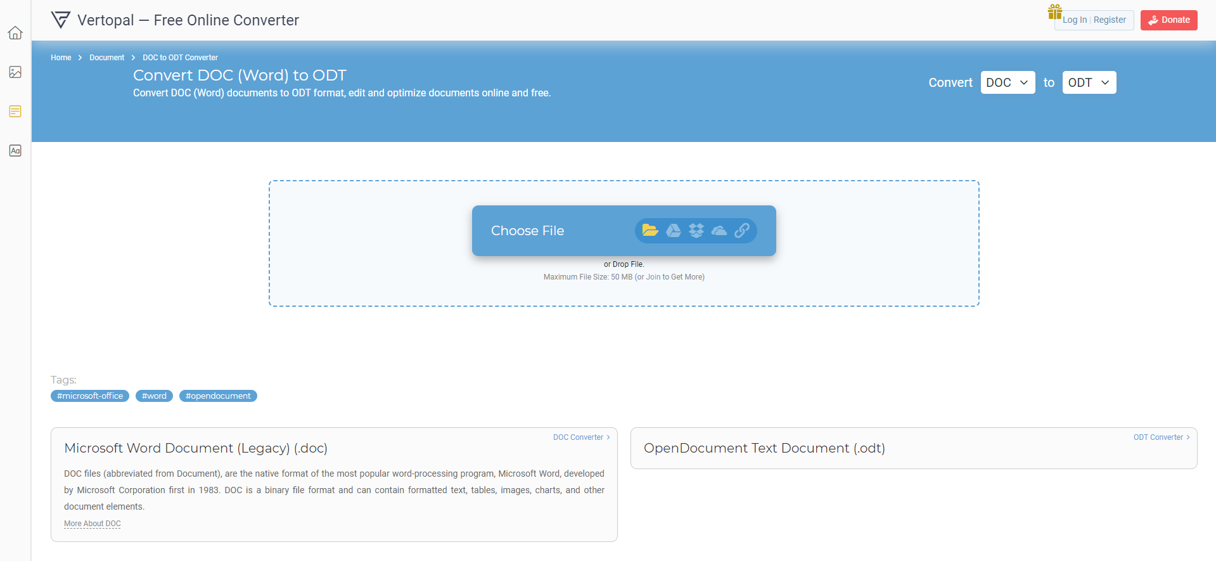
Task: Open the Document converter sidebar icon
Action: (x=15, y=112)
